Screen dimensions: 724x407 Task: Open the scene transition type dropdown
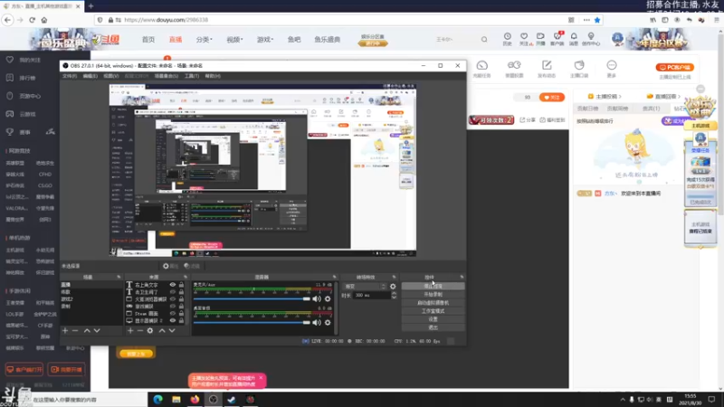365,286
